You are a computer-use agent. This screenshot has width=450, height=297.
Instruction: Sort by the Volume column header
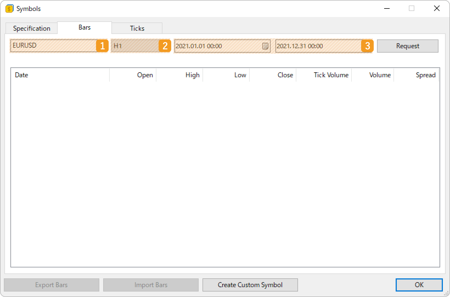373,75
